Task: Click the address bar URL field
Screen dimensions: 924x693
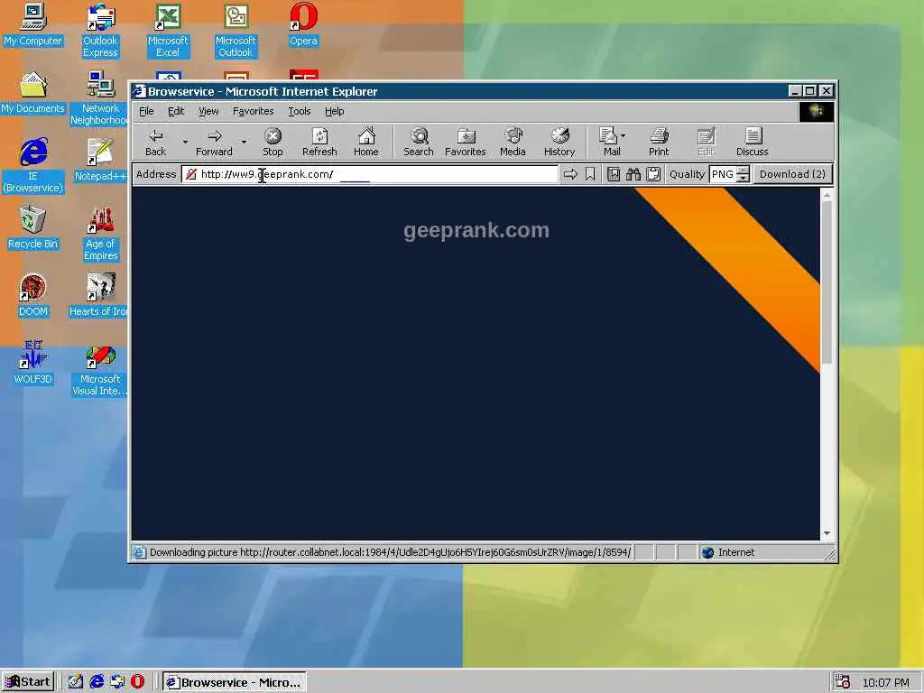Action: click(x=370, y=174)
